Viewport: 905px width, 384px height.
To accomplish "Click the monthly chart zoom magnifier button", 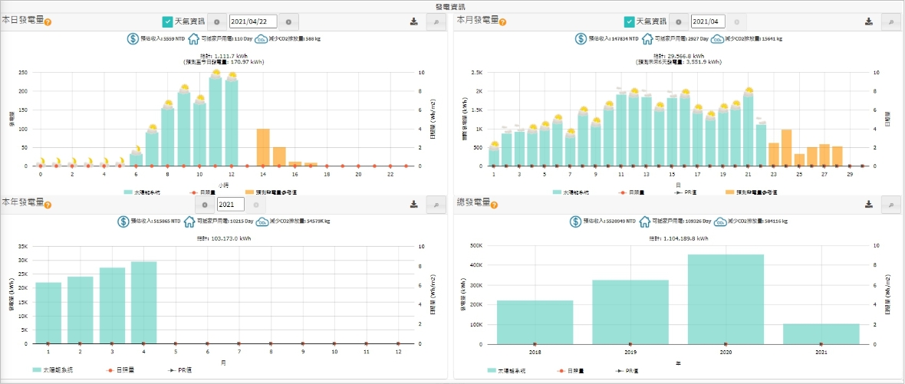I will pos(890,22).
